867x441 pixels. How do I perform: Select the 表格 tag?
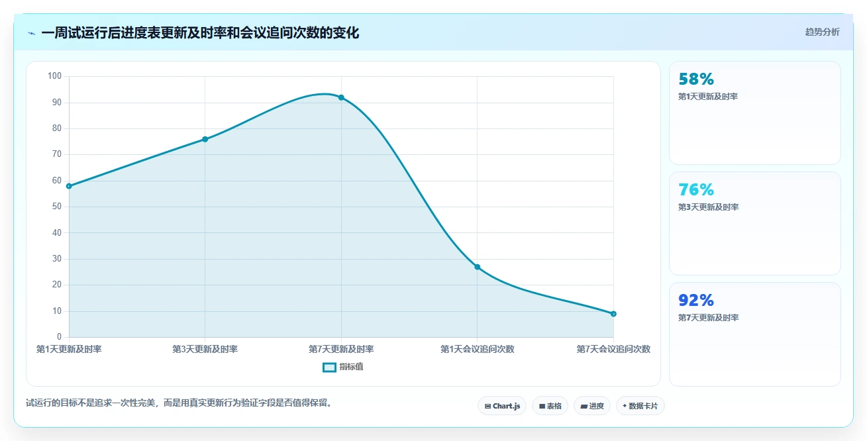pyautogui.click(x=550, y=406)
